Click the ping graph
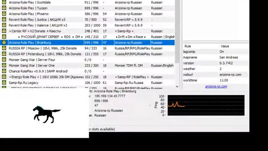This screenshot has height=151, width=268. pos(206,105)
